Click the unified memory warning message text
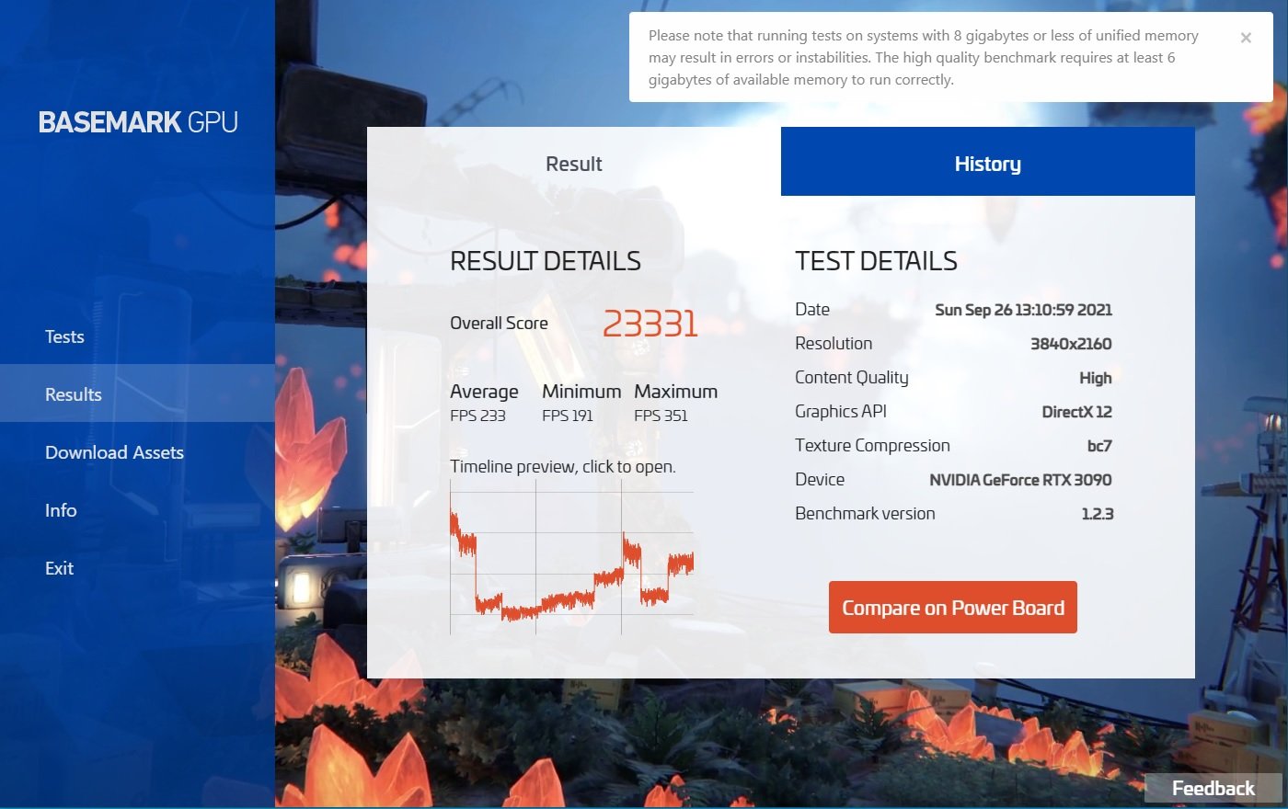 coord(924,57)
